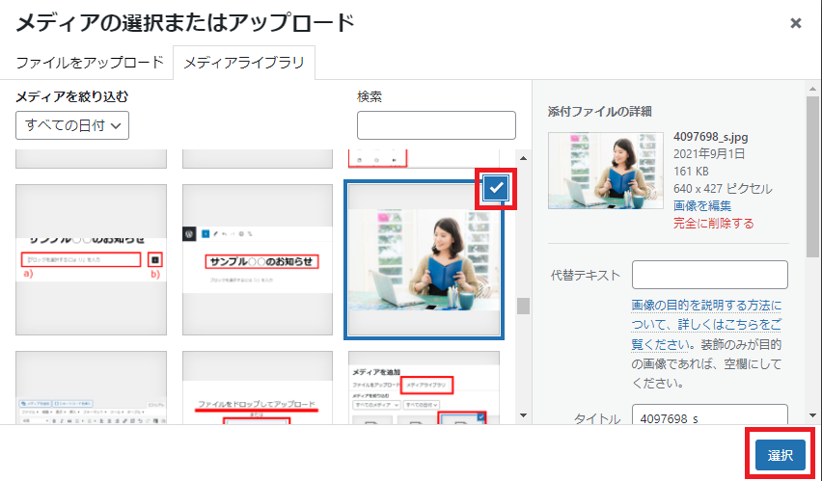Click the 代替テキスト input field
The height and width of the screenshot is (481, 822).
[710, 275]
